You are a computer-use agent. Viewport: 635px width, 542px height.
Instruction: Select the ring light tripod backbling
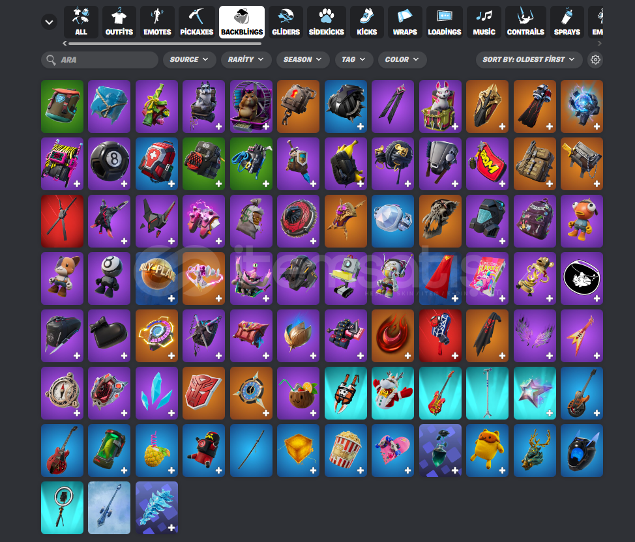pos(63,508)
